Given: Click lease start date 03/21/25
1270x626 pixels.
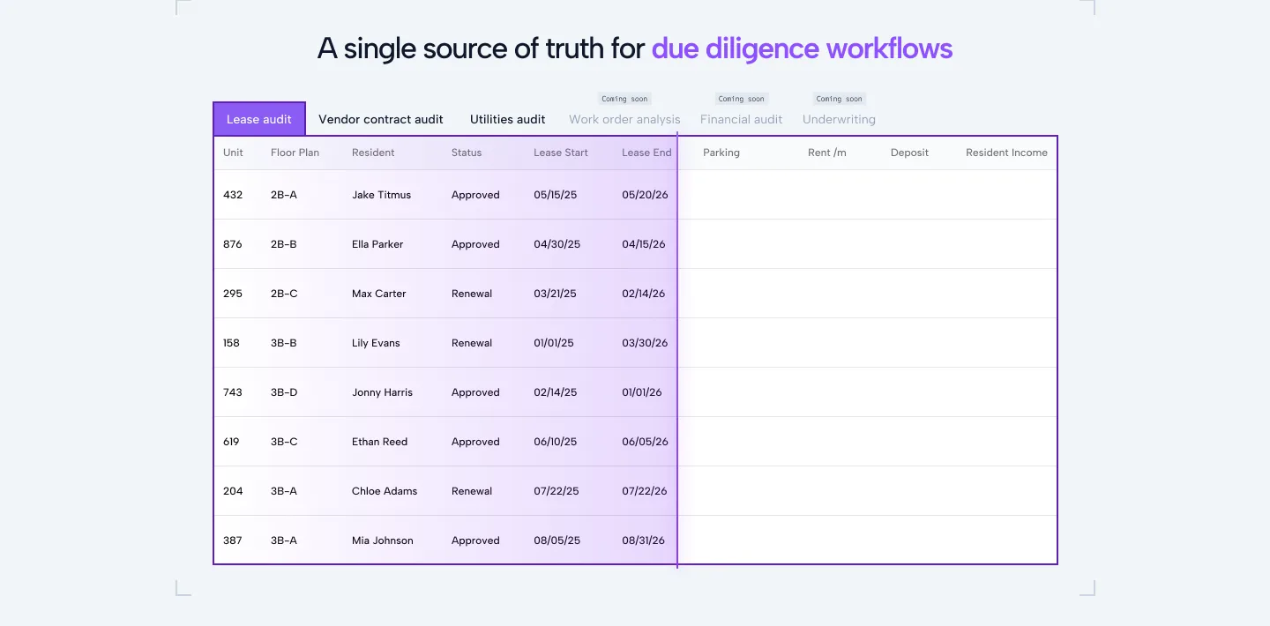Looking at the screenshot, I should click(555, 294).
